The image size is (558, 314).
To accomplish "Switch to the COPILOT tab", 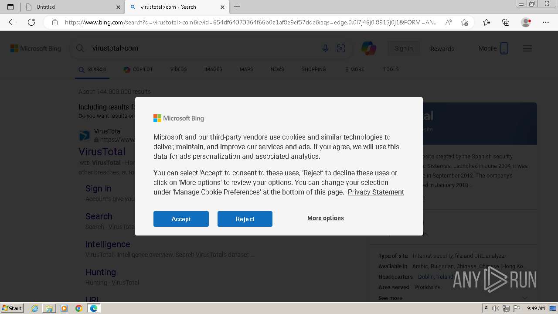I will click(138, 69).
